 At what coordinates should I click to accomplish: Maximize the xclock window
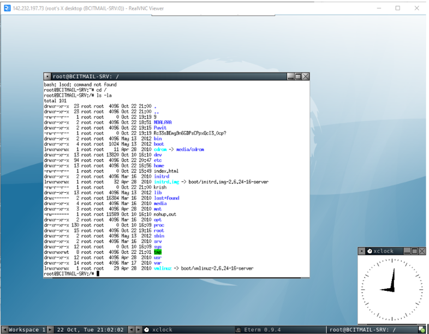coord(415,251)
